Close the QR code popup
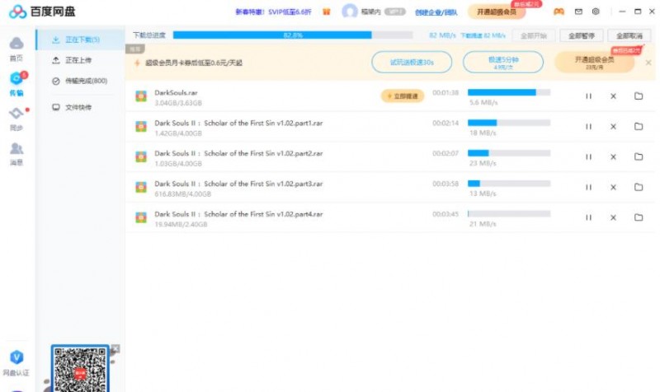 115,348
